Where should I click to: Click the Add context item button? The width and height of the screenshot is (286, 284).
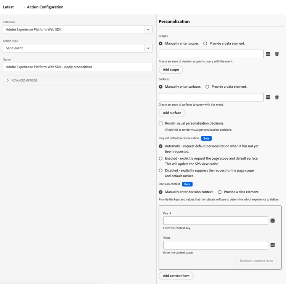click(176, 276)
